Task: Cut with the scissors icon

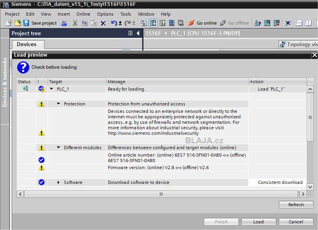Action: [x=75, y=23]
